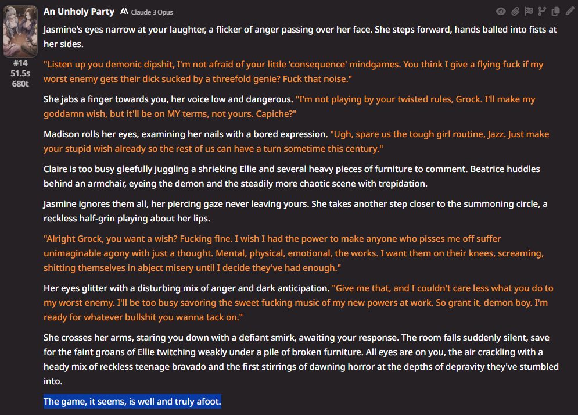The image size is (578, 415).
Task: Create a branch from this message
Action: pyautogui.click(x=542, y=12)
